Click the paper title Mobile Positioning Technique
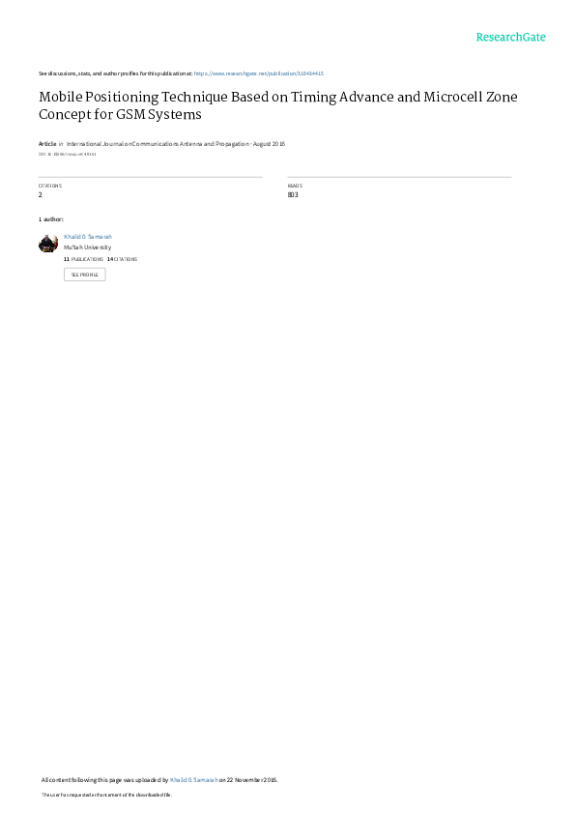The height and width of the screenshot is (813, 575). (x=278, y=105)
